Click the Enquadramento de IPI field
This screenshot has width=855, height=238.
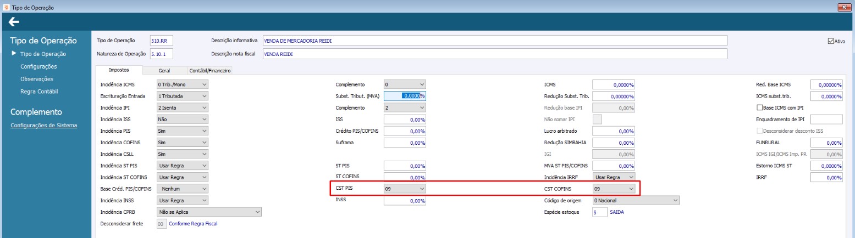point(826,119)
